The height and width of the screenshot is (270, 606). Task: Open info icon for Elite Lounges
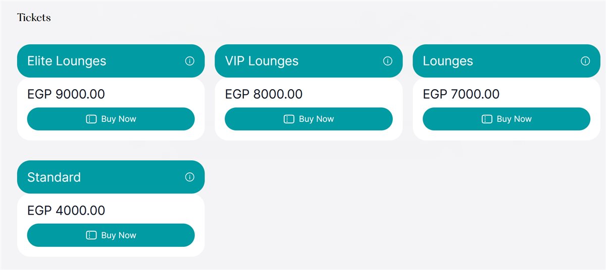[190, 61]
